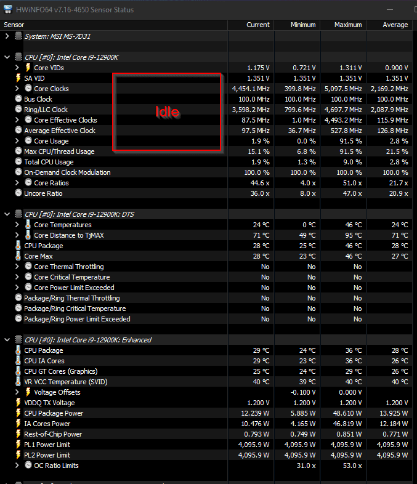417x484 pixels.
Task: Expand the Core VIDs row
Action: (x=17, y=67)
